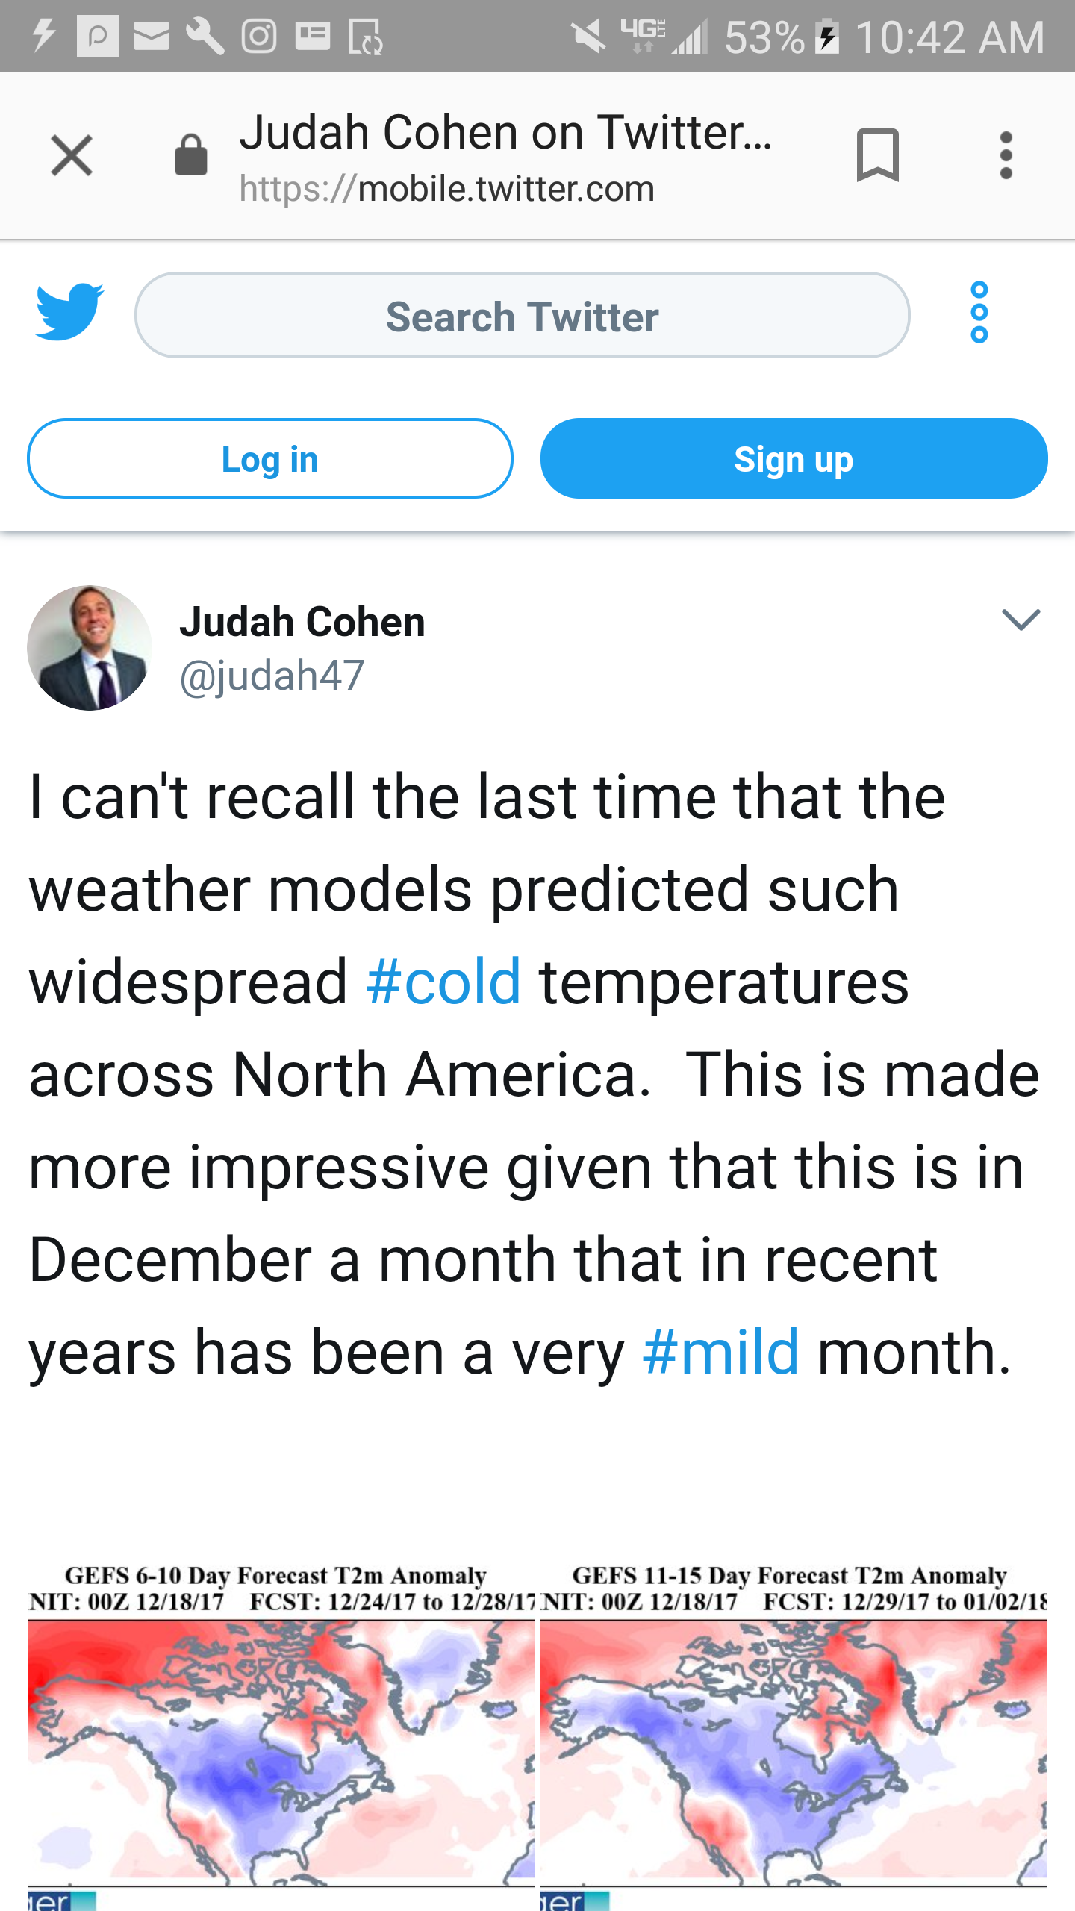Image resolution: width=1075 pixels, height=1911 pixels.
Task: Open the #cold hashtag link
Action: (x=443, y=982)
